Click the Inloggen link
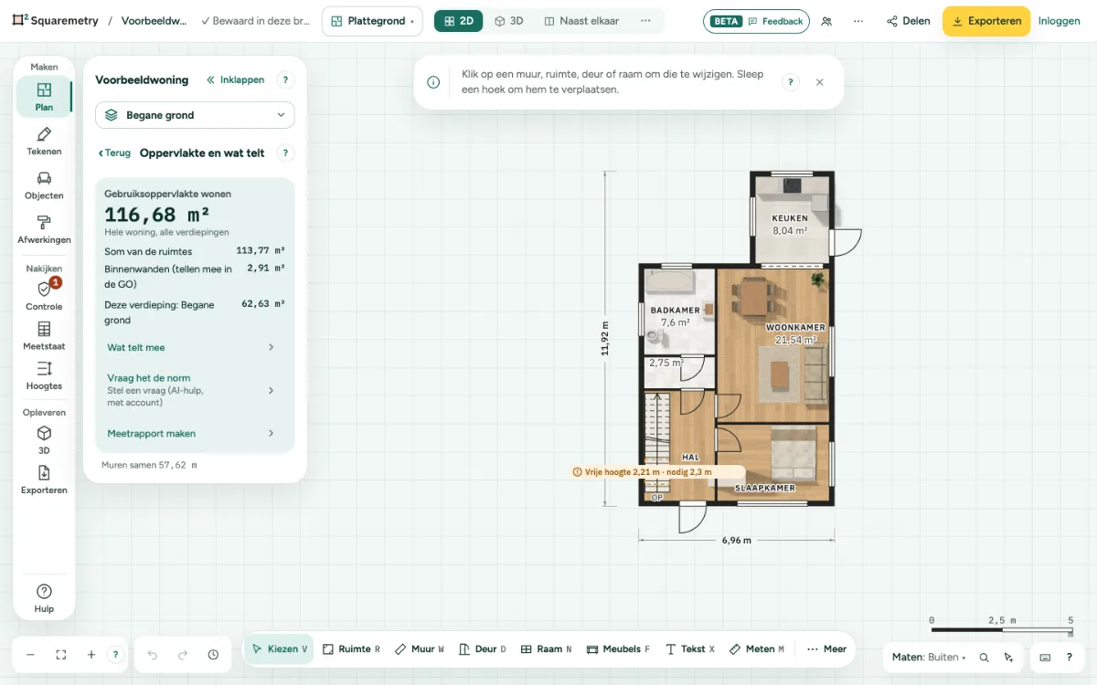The height and width of the screenshot is (685, 1097). pyautogui.click(x=1060, y=21)
